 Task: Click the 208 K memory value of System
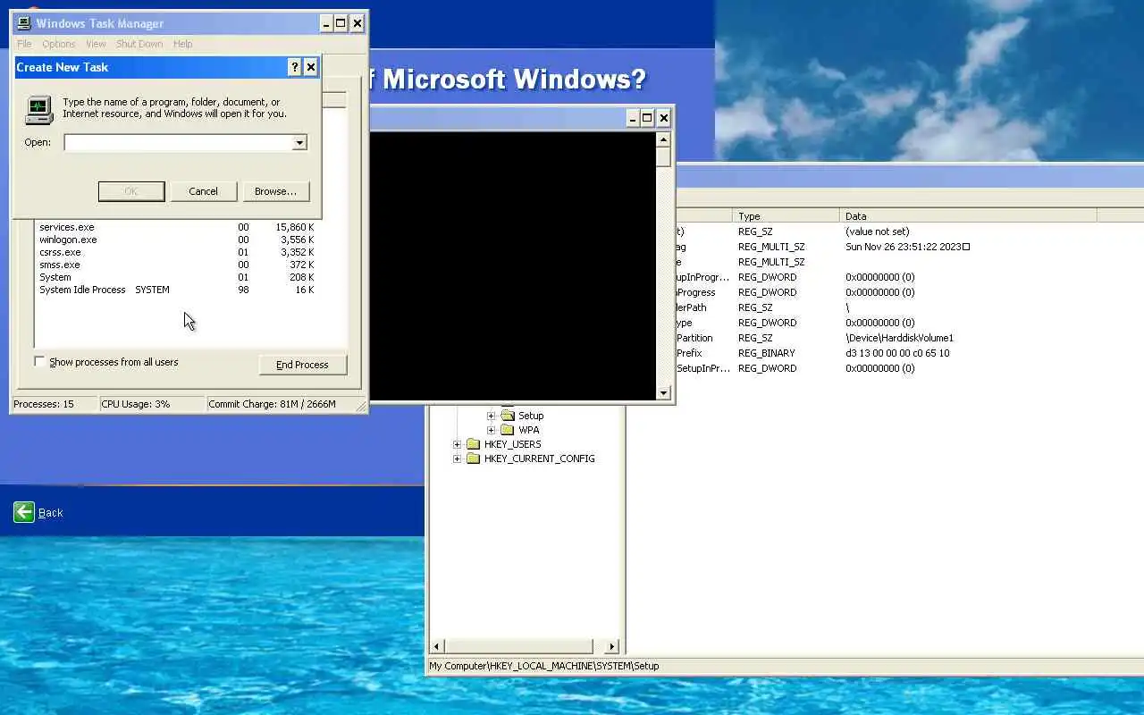coord(300,277)
